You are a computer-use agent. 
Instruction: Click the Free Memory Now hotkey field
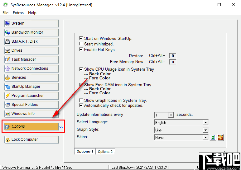173,62
